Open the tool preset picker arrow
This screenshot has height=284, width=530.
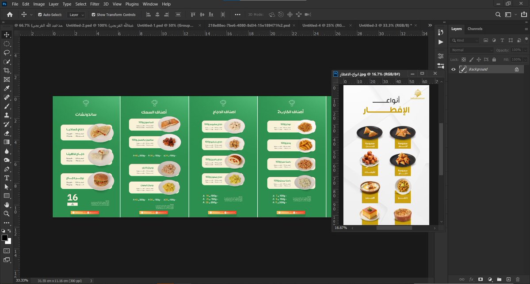tap(31, 15)
